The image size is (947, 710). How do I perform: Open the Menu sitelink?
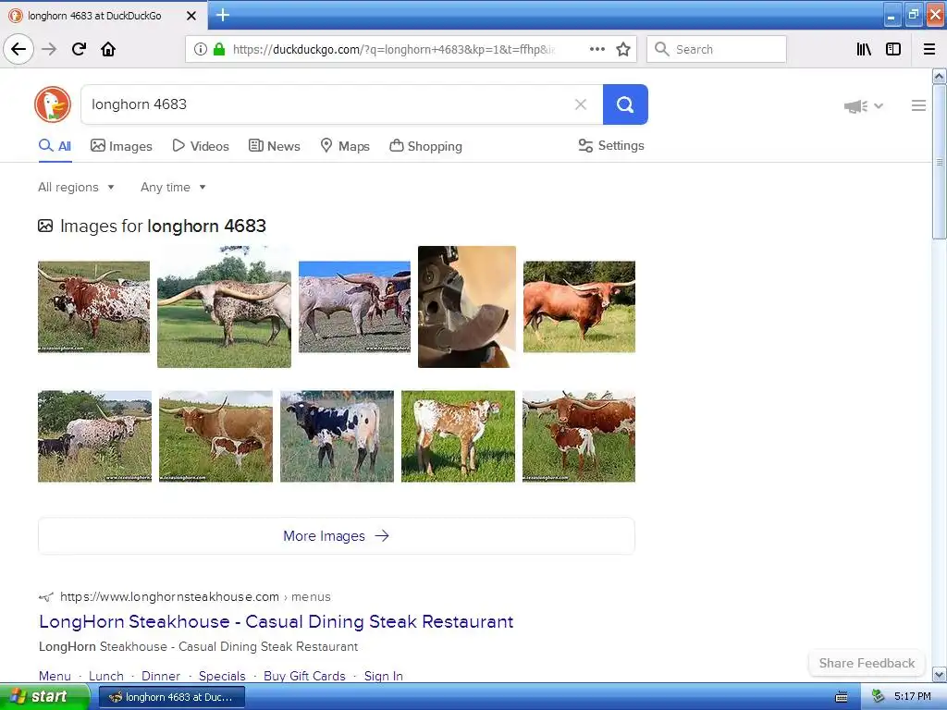click(x=55, y=676)
